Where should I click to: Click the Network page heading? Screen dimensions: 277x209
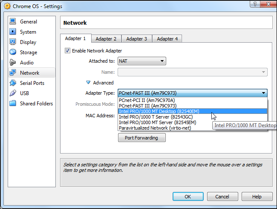pyautogui.click(x=75, y=23)
